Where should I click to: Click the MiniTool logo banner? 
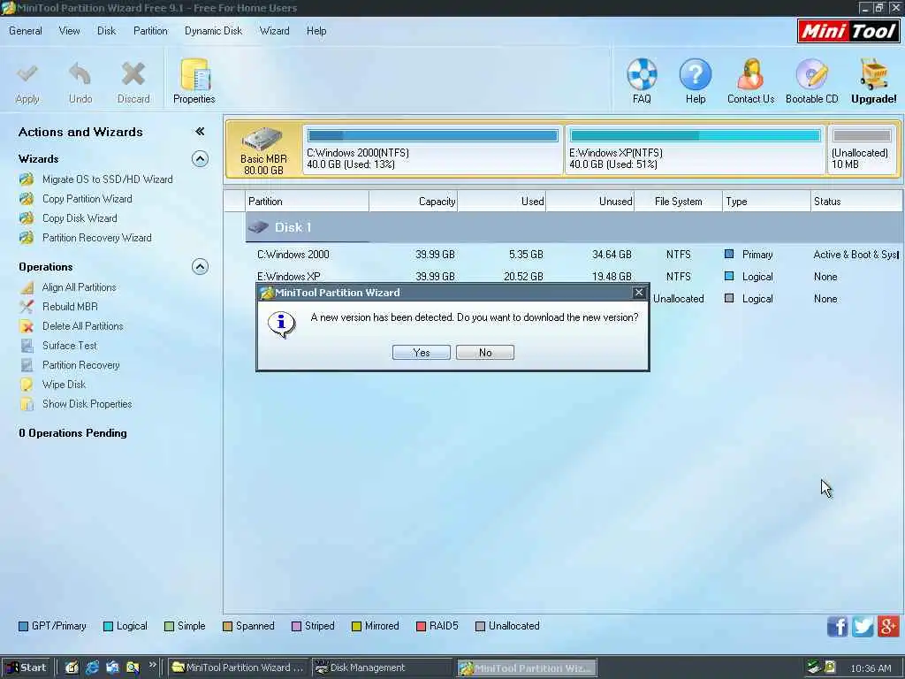tap(848, 31)
